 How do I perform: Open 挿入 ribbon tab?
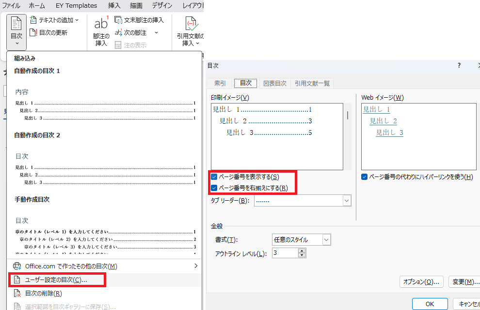(114, 5)
